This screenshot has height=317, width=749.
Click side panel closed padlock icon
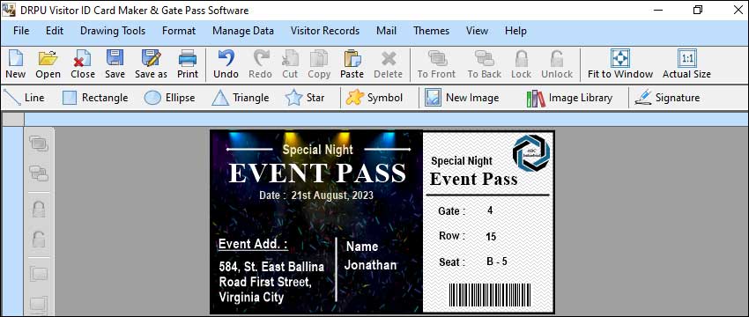tap(39, 209)
